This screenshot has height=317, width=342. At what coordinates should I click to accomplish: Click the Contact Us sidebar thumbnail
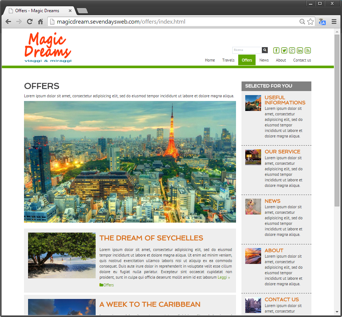[x=253, y=305]
